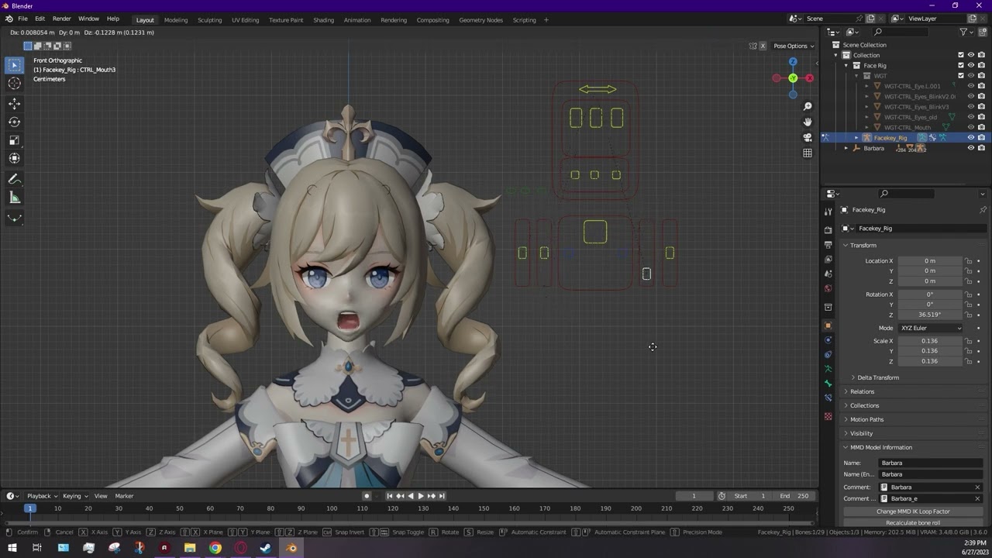Uncheck the WGT collection checkbox
Image resolution: width=992 pixels, height=558 pixels.
click(x=961, y=76)
